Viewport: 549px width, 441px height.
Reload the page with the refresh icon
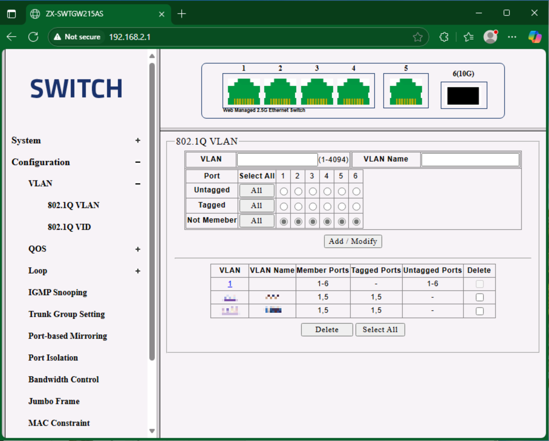pyautogui.click(x=33, y=37)
